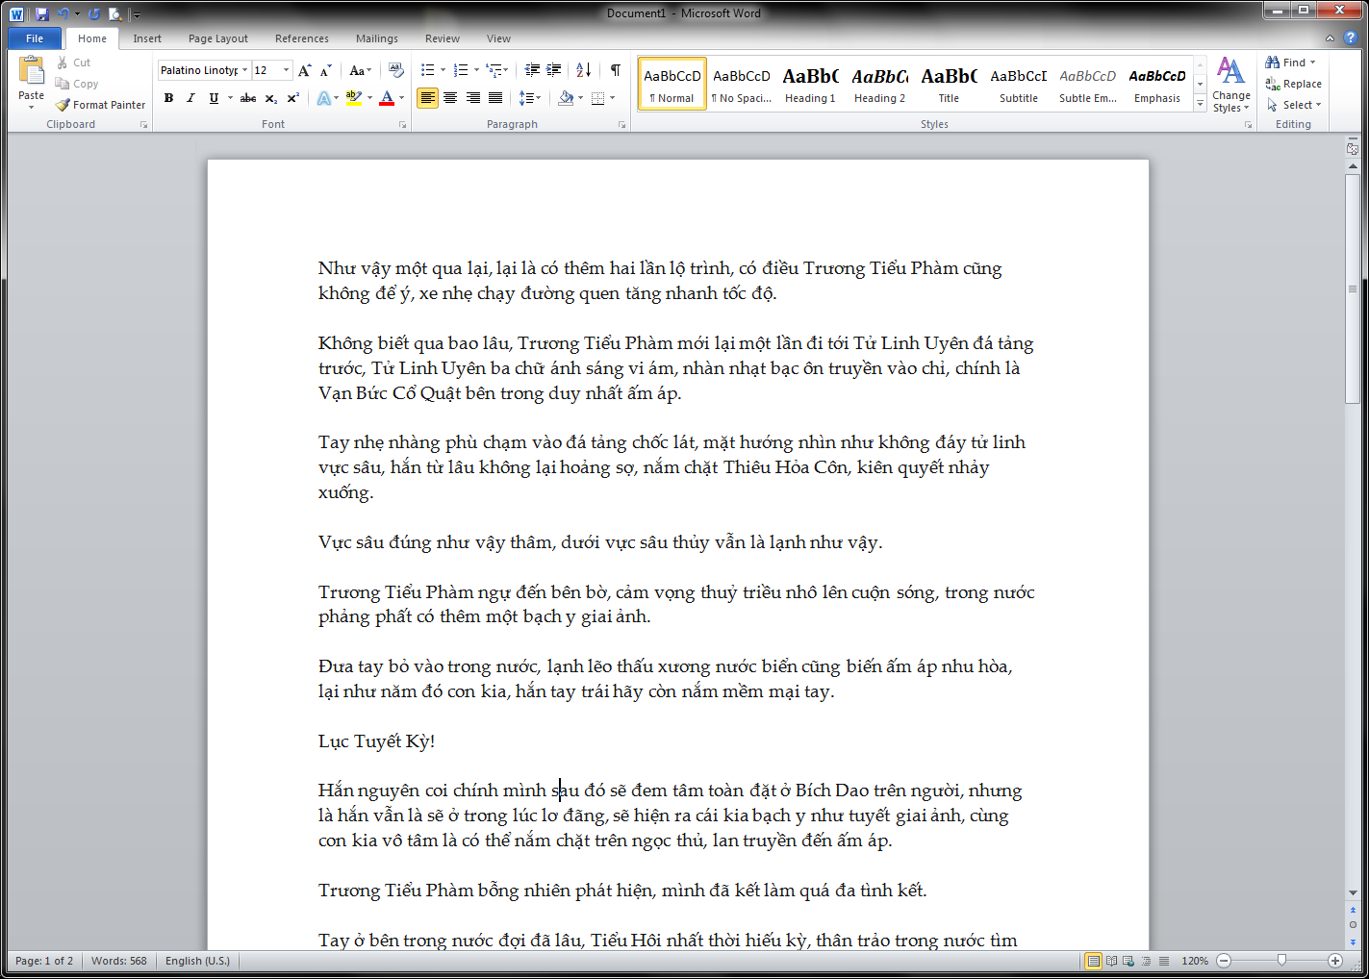Switch to the Page Layout tab

click(217, 38)
